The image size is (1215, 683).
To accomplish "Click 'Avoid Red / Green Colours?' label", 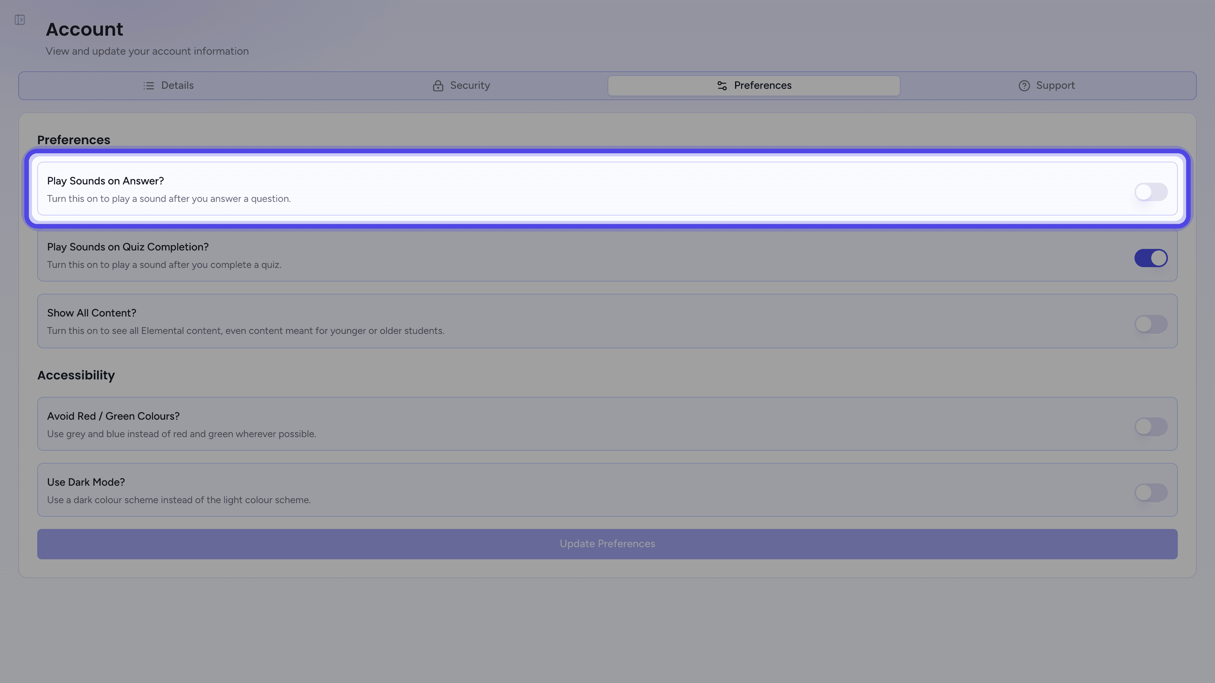I will [113, 416].
